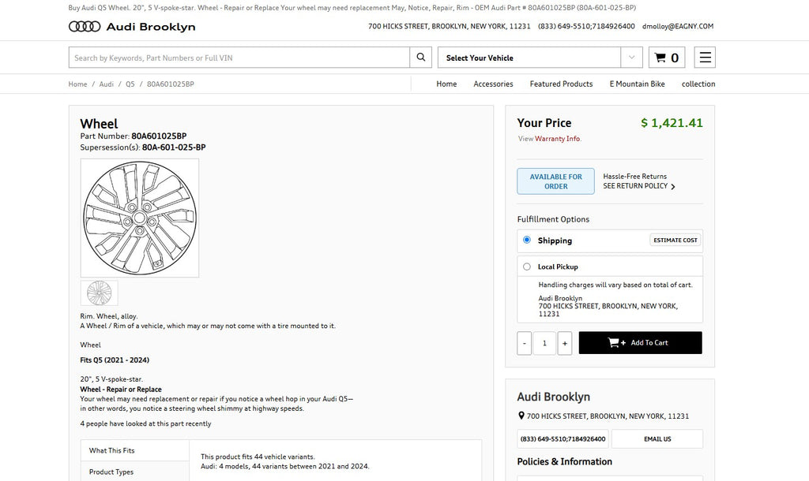809x481 pixels.
Task: Open Featured Products menu item
Action: 562,84
